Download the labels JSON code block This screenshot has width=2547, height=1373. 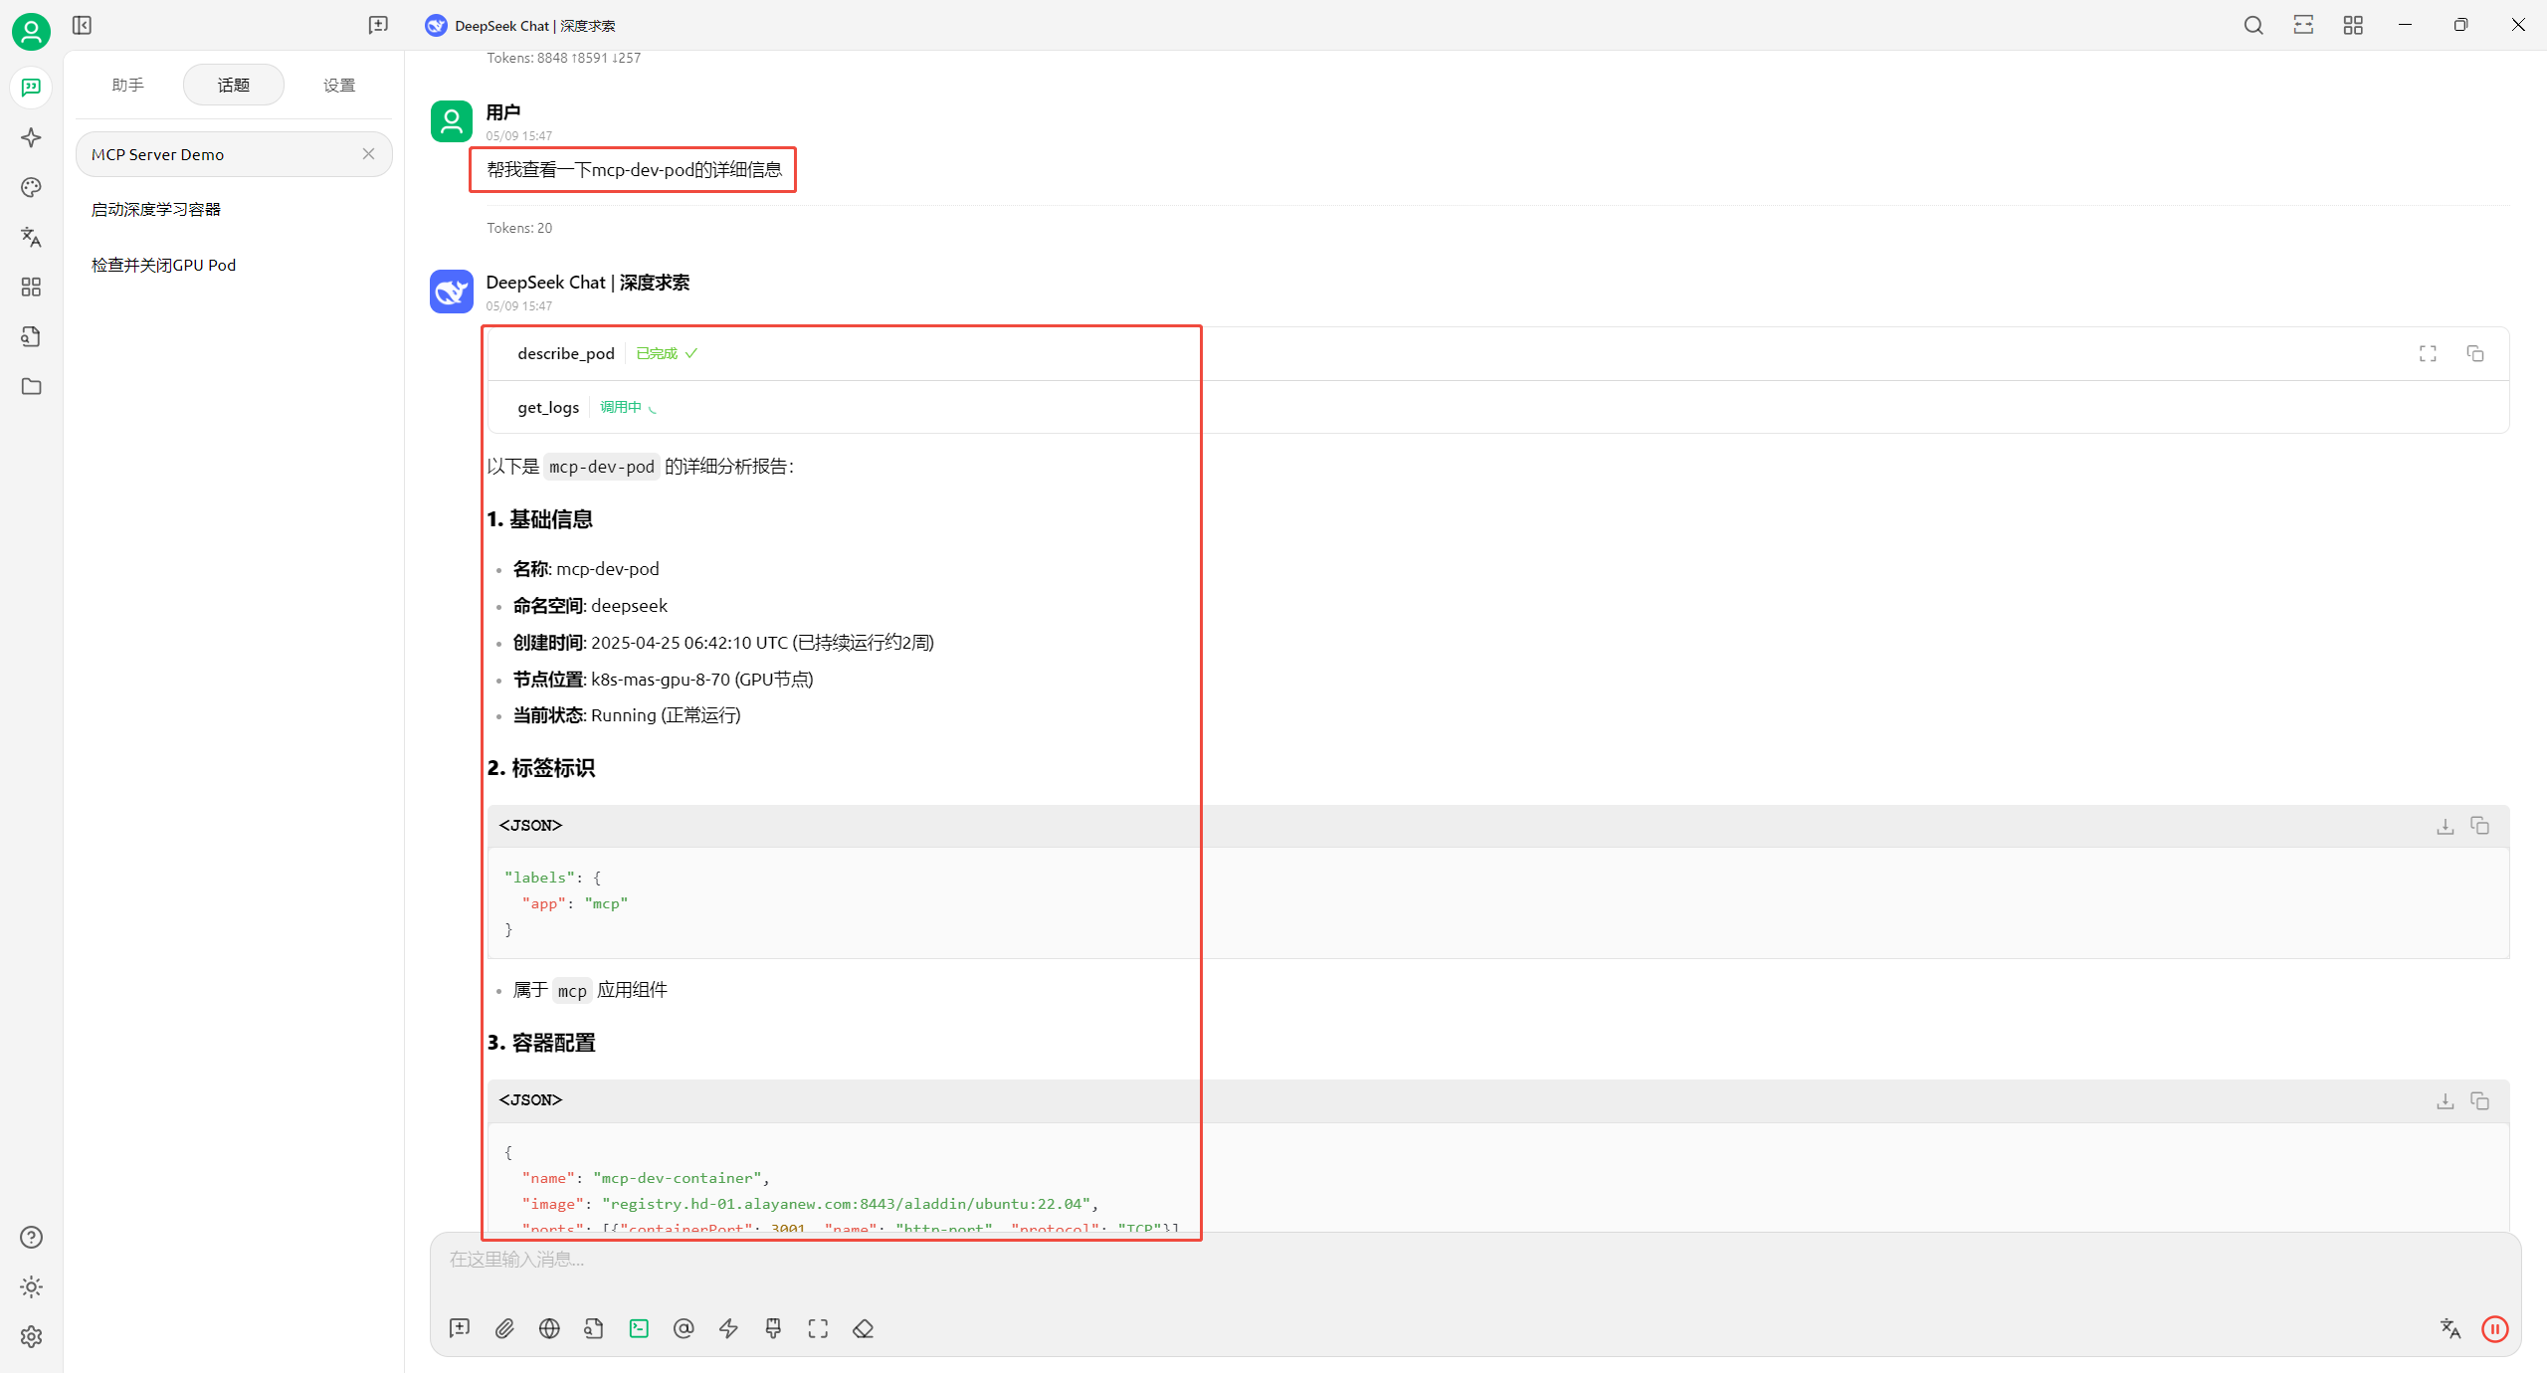coord(2445,826)
